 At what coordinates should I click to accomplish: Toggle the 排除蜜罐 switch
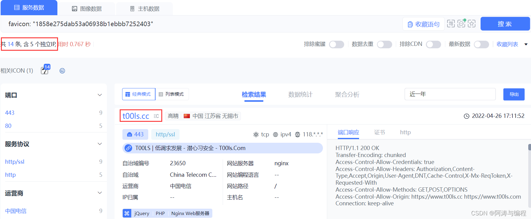(x=337, y=44)
